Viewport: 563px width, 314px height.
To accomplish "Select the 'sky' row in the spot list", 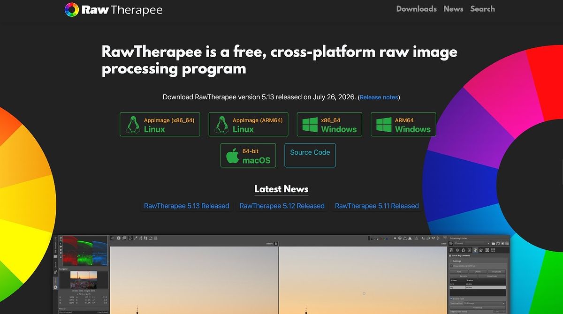I will click(x=478, y=287).
